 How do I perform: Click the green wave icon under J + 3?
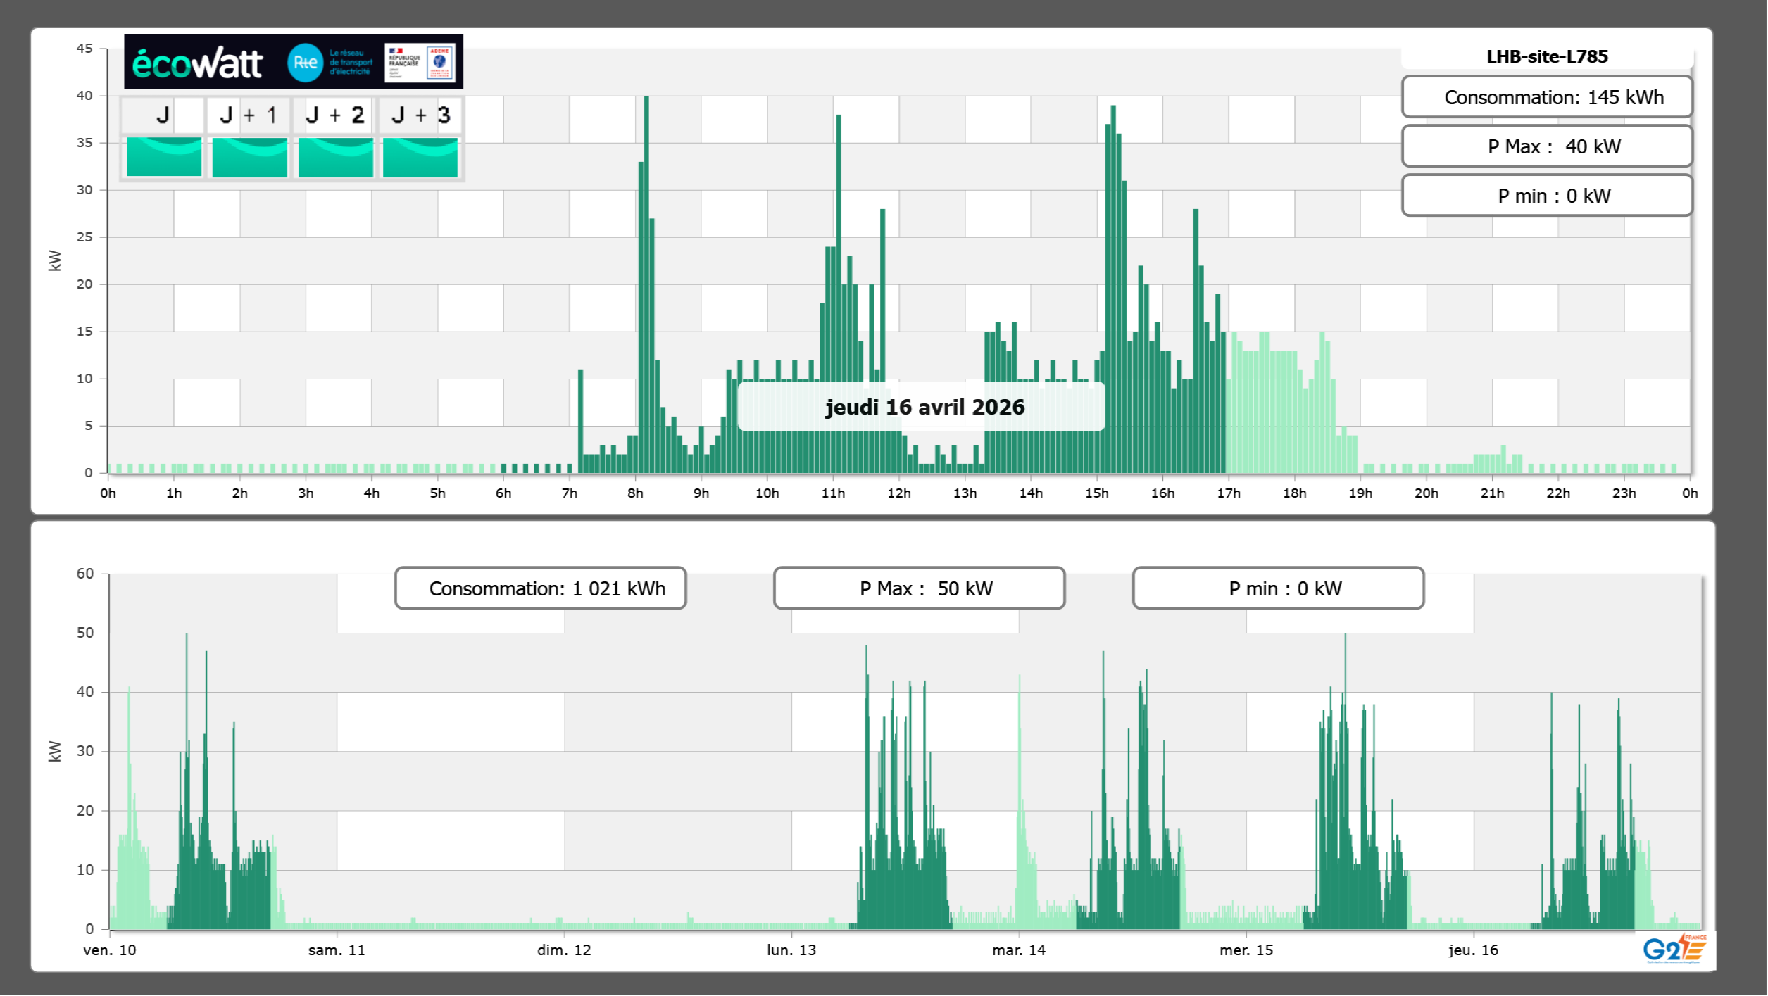click(x=420, y=157)
